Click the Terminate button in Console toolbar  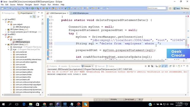click(145, 66)
